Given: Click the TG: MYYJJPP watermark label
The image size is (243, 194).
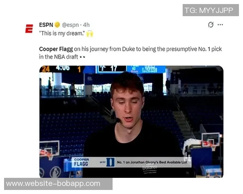Looking at the screenshot, I should click(211, 10).
